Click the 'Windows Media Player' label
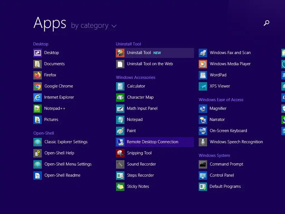 (x=230, y=64)
